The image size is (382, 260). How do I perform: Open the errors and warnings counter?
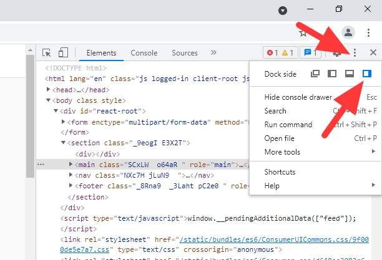click(x=280, y=52)
